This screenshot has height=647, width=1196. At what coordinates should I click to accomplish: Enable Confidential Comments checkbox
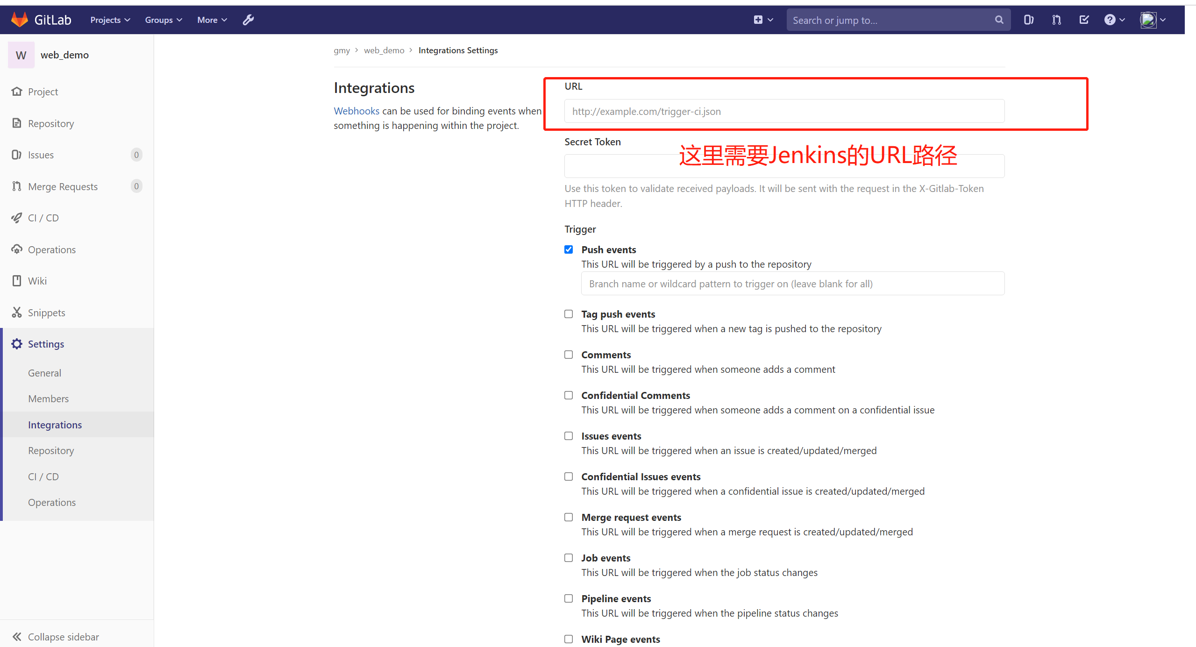569,395
